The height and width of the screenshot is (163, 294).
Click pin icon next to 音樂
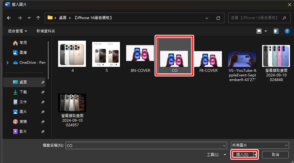[43, 122]
